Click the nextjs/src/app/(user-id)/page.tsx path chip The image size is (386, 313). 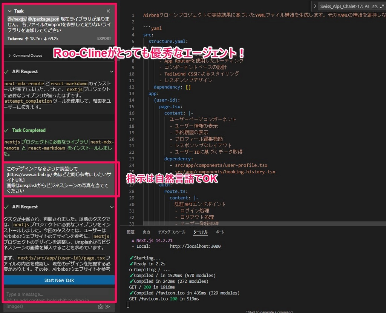(61, 258)
